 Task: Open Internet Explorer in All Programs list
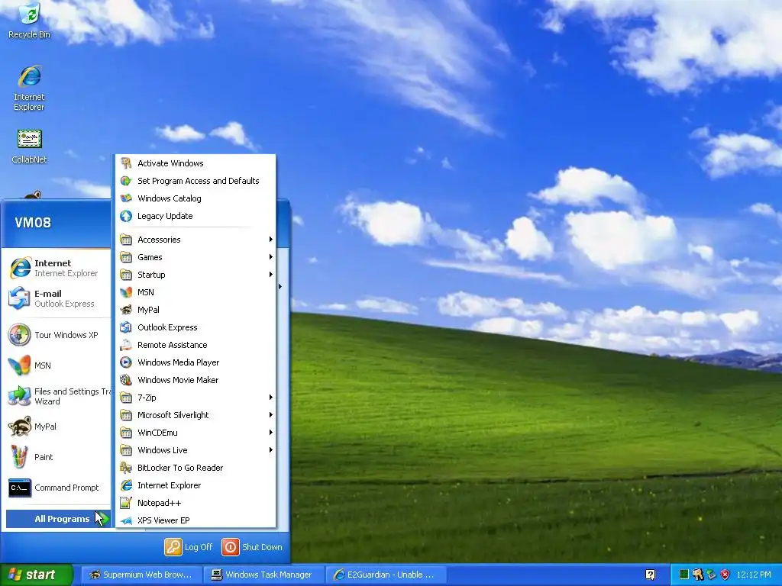point(195,485)
